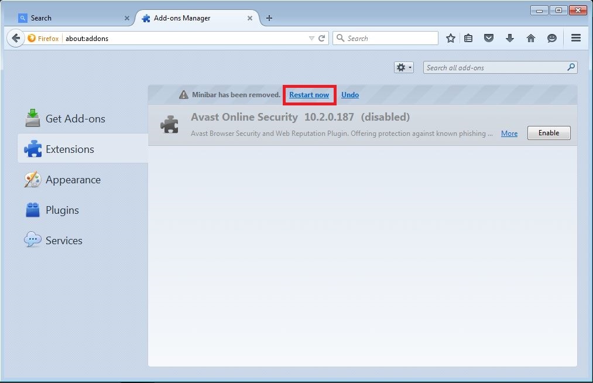The height and width of the screenshot is (383, 593).
Task: Close the Search tab
Action: 126,18
